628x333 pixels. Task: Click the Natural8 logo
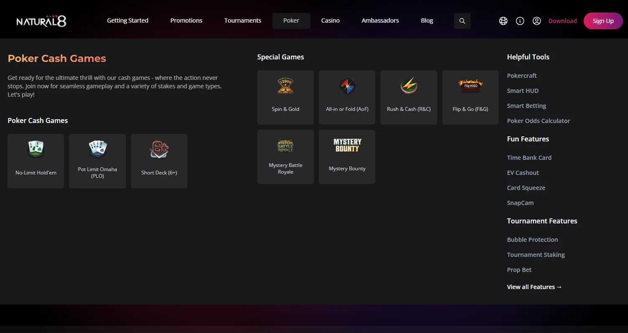tap(41, 21)
